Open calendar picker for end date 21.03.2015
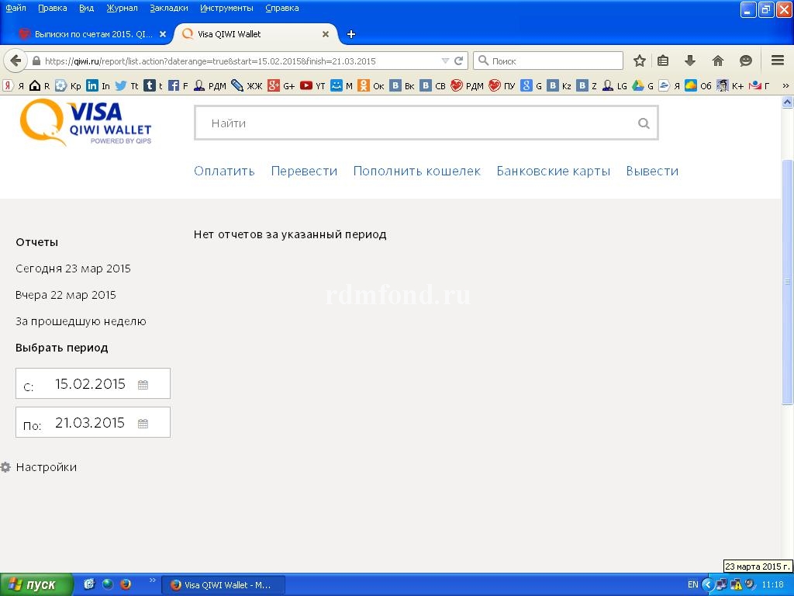794x596 pixels. click(x=143, y=423)
